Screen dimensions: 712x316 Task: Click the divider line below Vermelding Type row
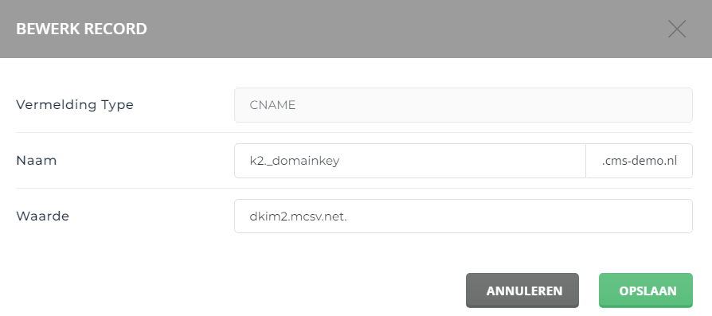tap(354, 133)
